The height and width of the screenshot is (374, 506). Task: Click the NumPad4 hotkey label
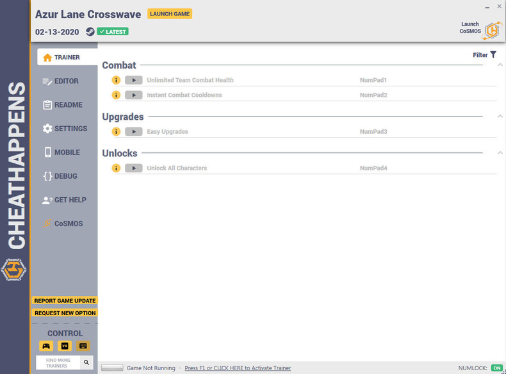373,168
